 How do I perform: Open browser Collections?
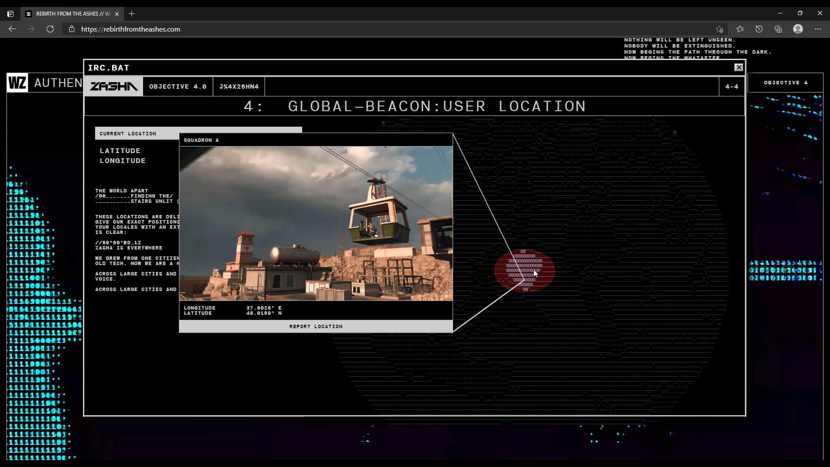pos(778,29)
